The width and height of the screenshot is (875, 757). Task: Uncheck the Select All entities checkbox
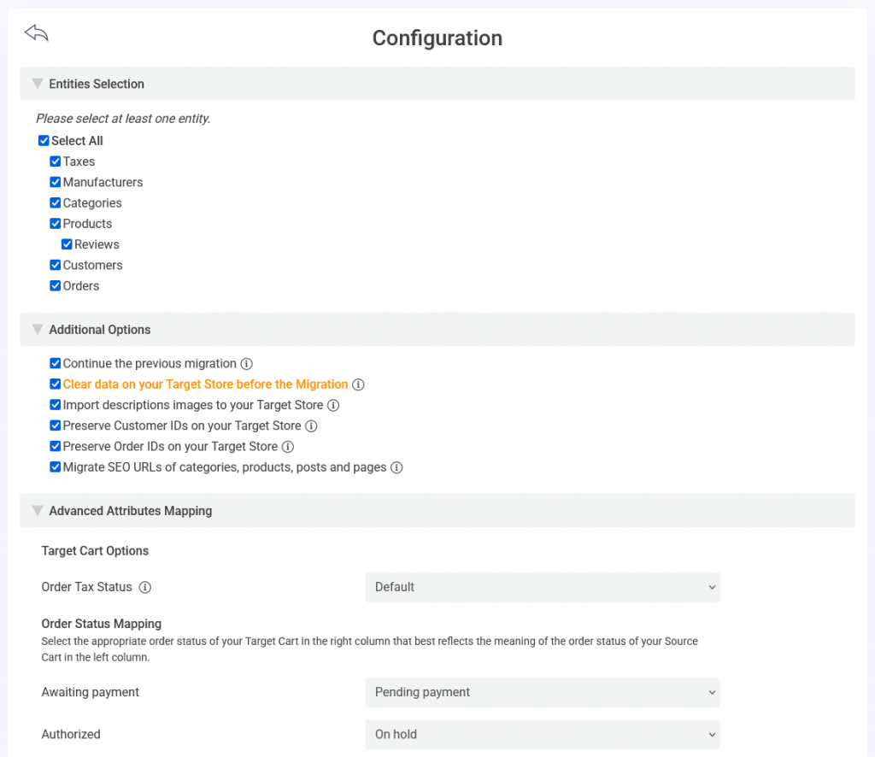click(x=44, y=140)
